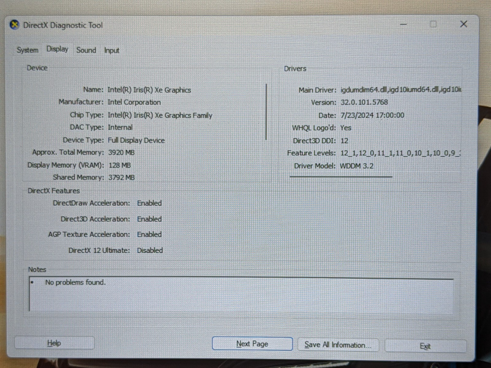The image size is (491, 368).
Task: Click the Main Driver file list value
Action: click(400, 90)
